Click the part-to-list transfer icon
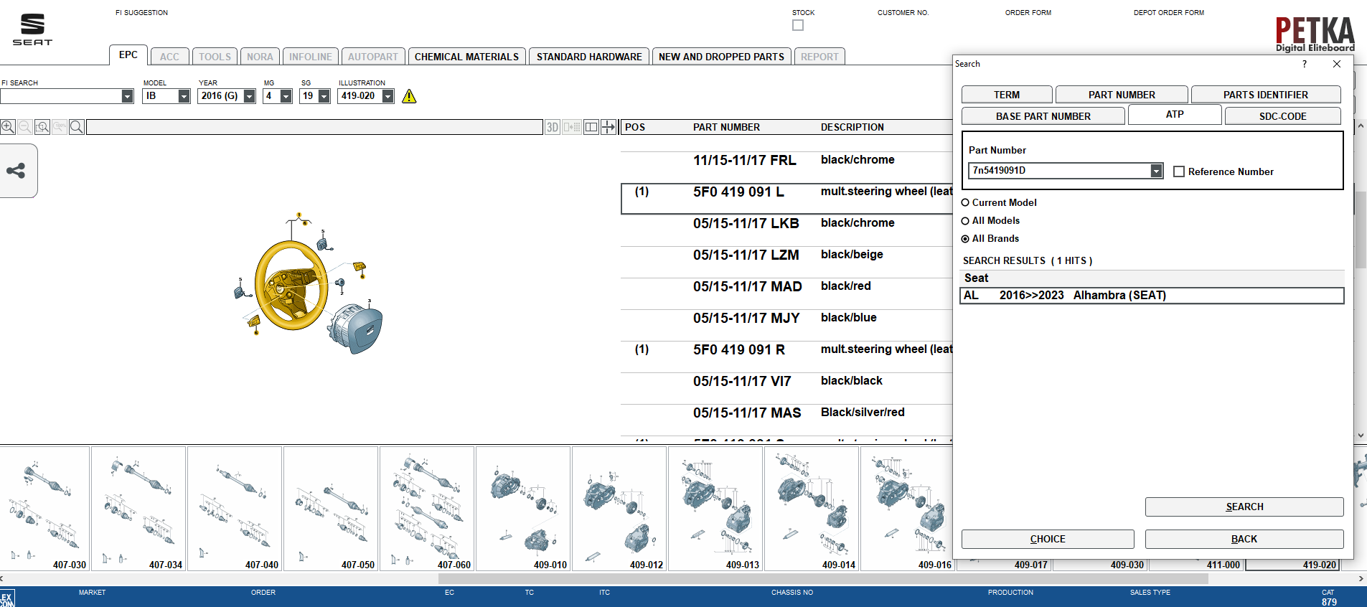1367x607 pixels. coord(572,127)
